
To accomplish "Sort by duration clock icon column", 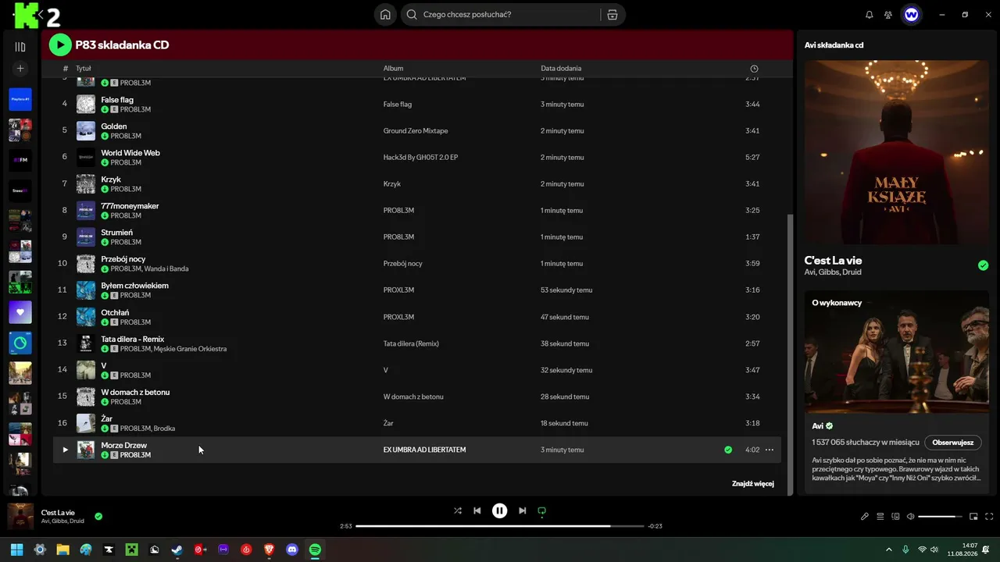I will pyautogui.click(x=754, y=69).
